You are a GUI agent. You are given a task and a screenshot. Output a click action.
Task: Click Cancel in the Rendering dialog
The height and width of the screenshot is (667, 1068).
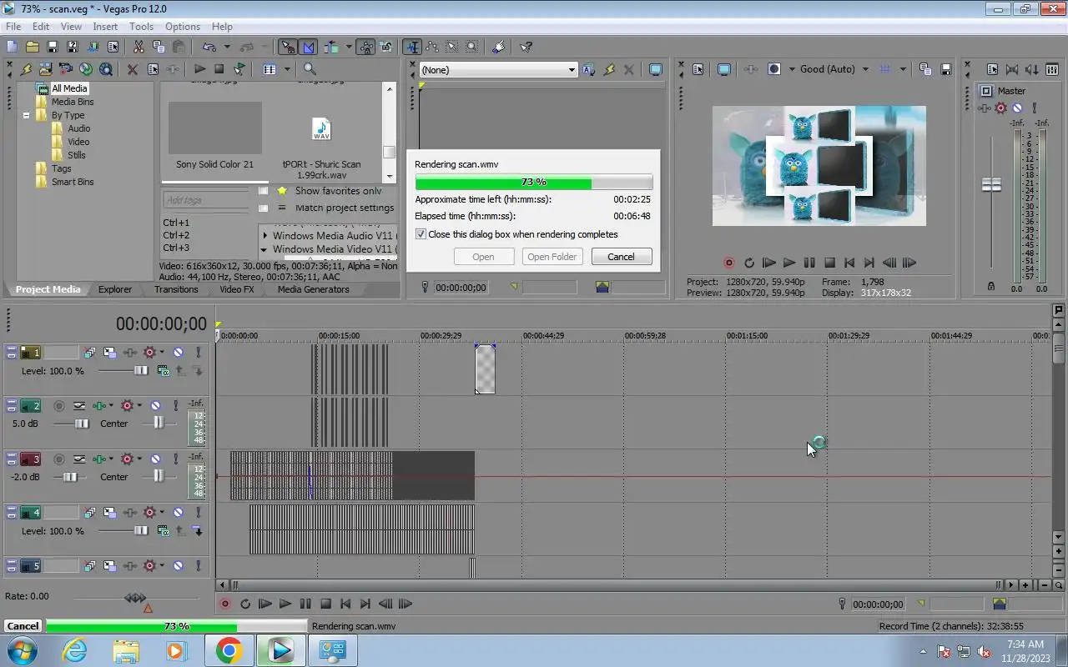(621, 257)
